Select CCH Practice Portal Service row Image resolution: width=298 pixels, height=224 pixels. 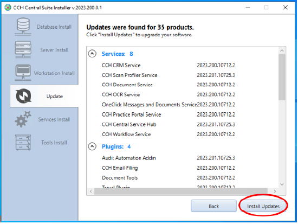pos(169,114)
